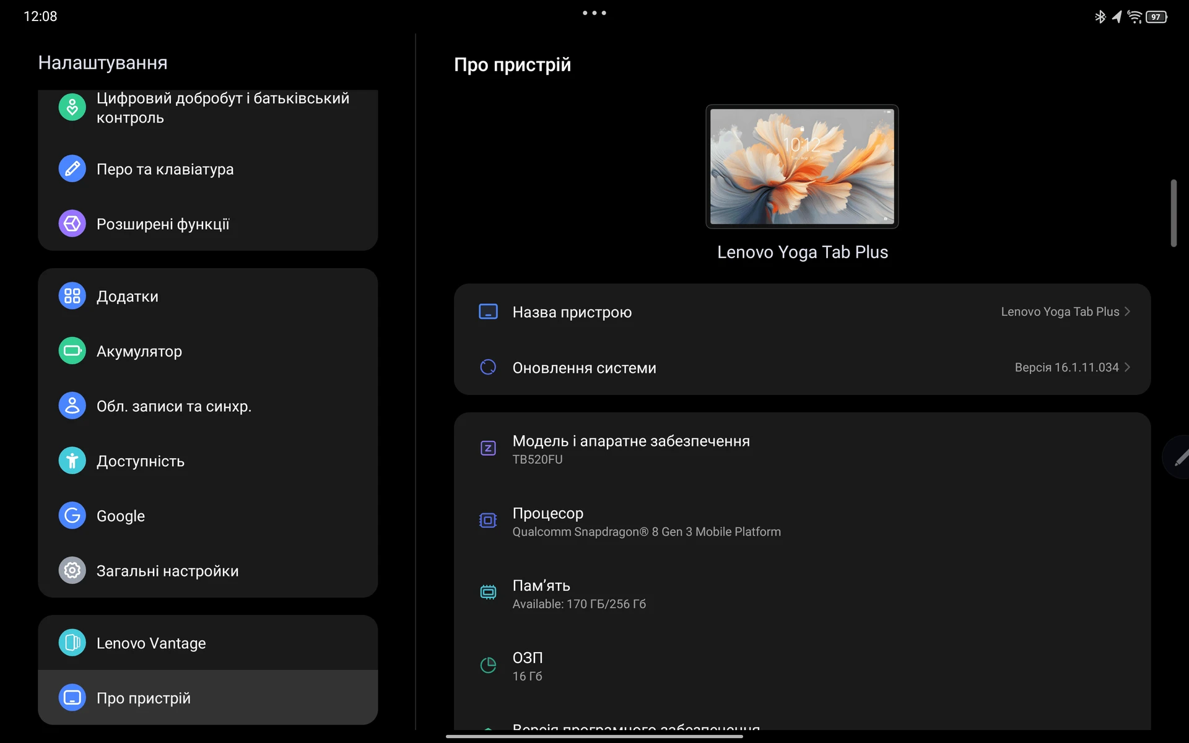Click Lenovo Yoga Tab Plus caption under image
This screenshot has height=743, width=1189.
pyautogui.click(x=803, y=252)
